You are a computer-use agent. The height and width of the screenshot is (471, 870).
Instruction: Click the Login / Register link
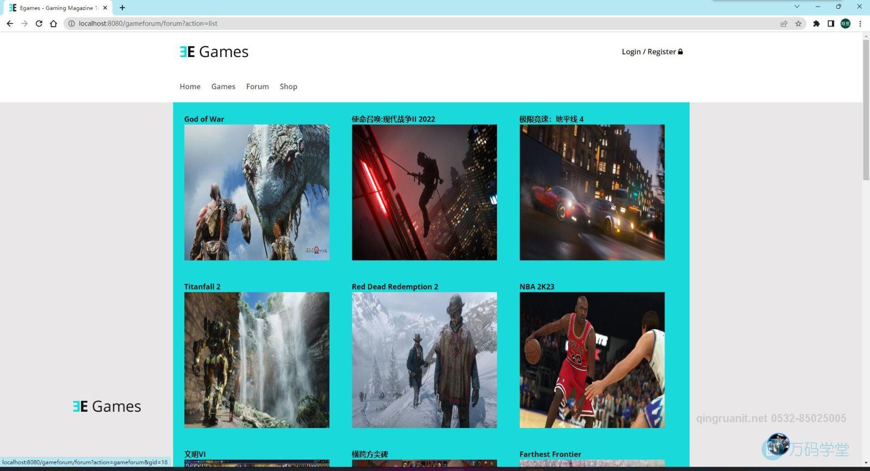[651, 52]
